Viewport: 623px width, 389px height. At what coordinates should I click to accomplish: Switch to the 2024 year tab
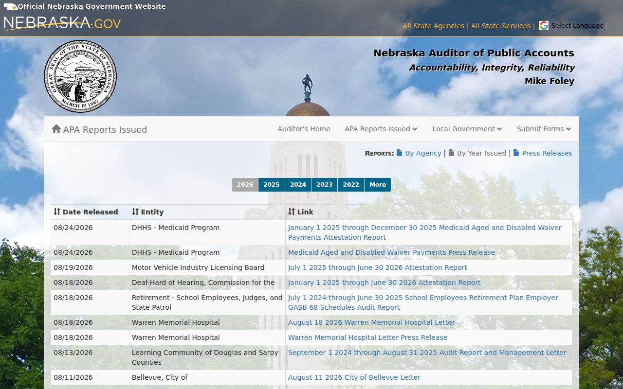(298, 185)
